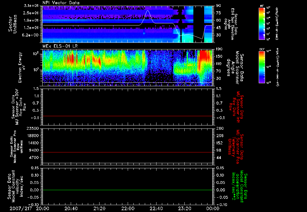This screenshot has width=307, height=212.
Task: Click the 22:40 time axis label
Action: 156,208
